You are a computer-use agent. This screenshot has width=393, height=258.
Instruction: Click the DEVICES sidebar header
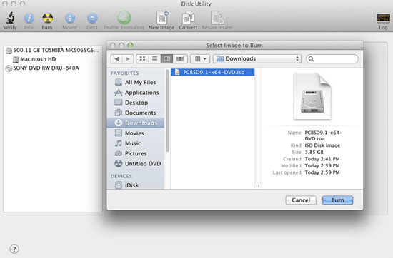point(121,176)
